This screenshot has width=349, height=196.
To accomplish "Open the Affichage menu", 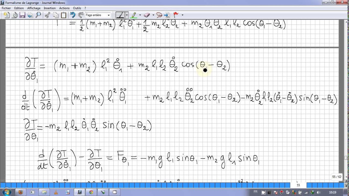I will pos(34,8).
